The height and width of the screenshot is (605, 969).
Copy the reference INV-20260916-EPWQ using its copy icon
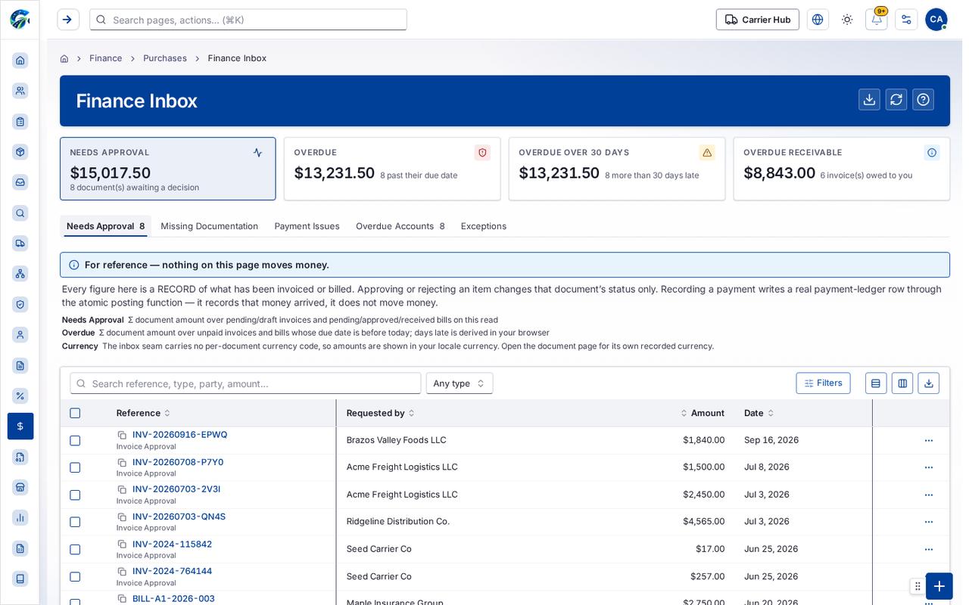(x=122, y=435)
